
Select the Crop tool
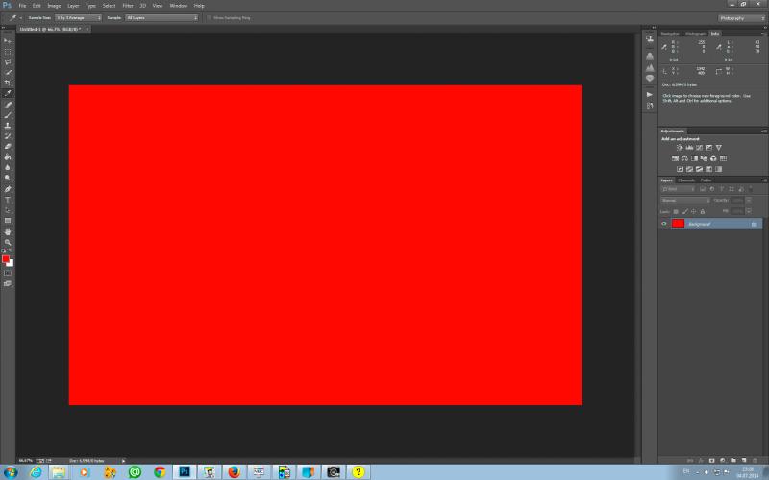tap(8, 83)
